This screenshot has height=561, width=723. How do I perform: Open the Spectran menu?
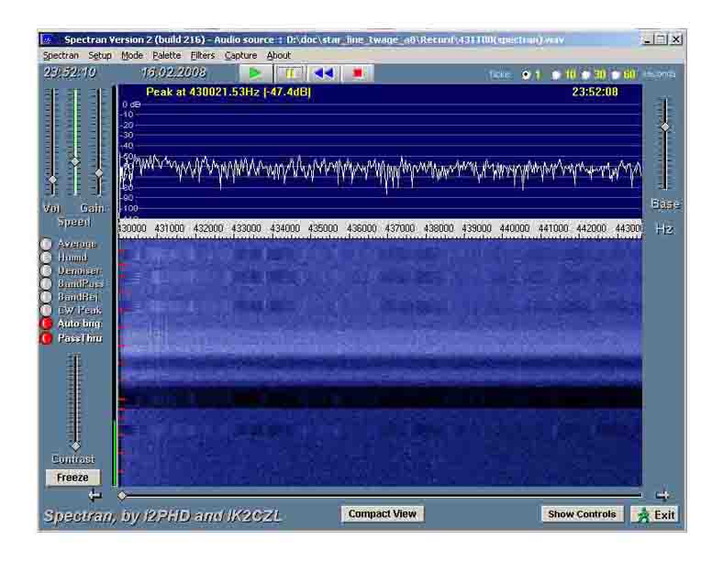click(x=61, y=55)
